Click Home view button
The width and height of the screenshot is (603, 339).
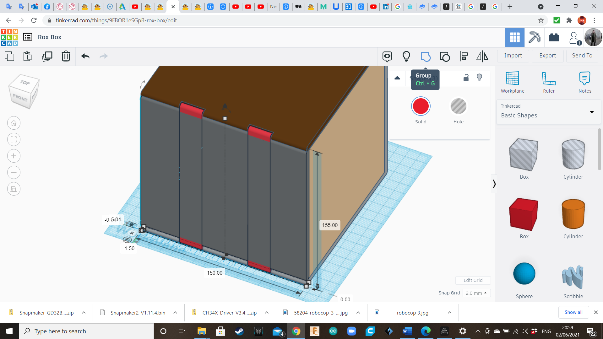[x=14, y=123]
